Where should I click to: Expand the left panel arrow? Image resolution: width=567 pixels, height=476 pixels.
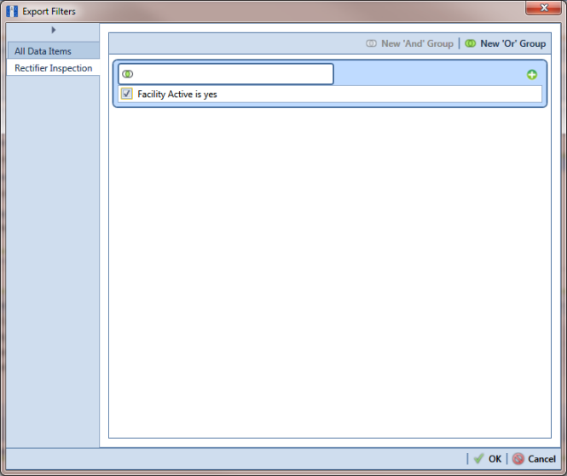[x=54, y=30]
